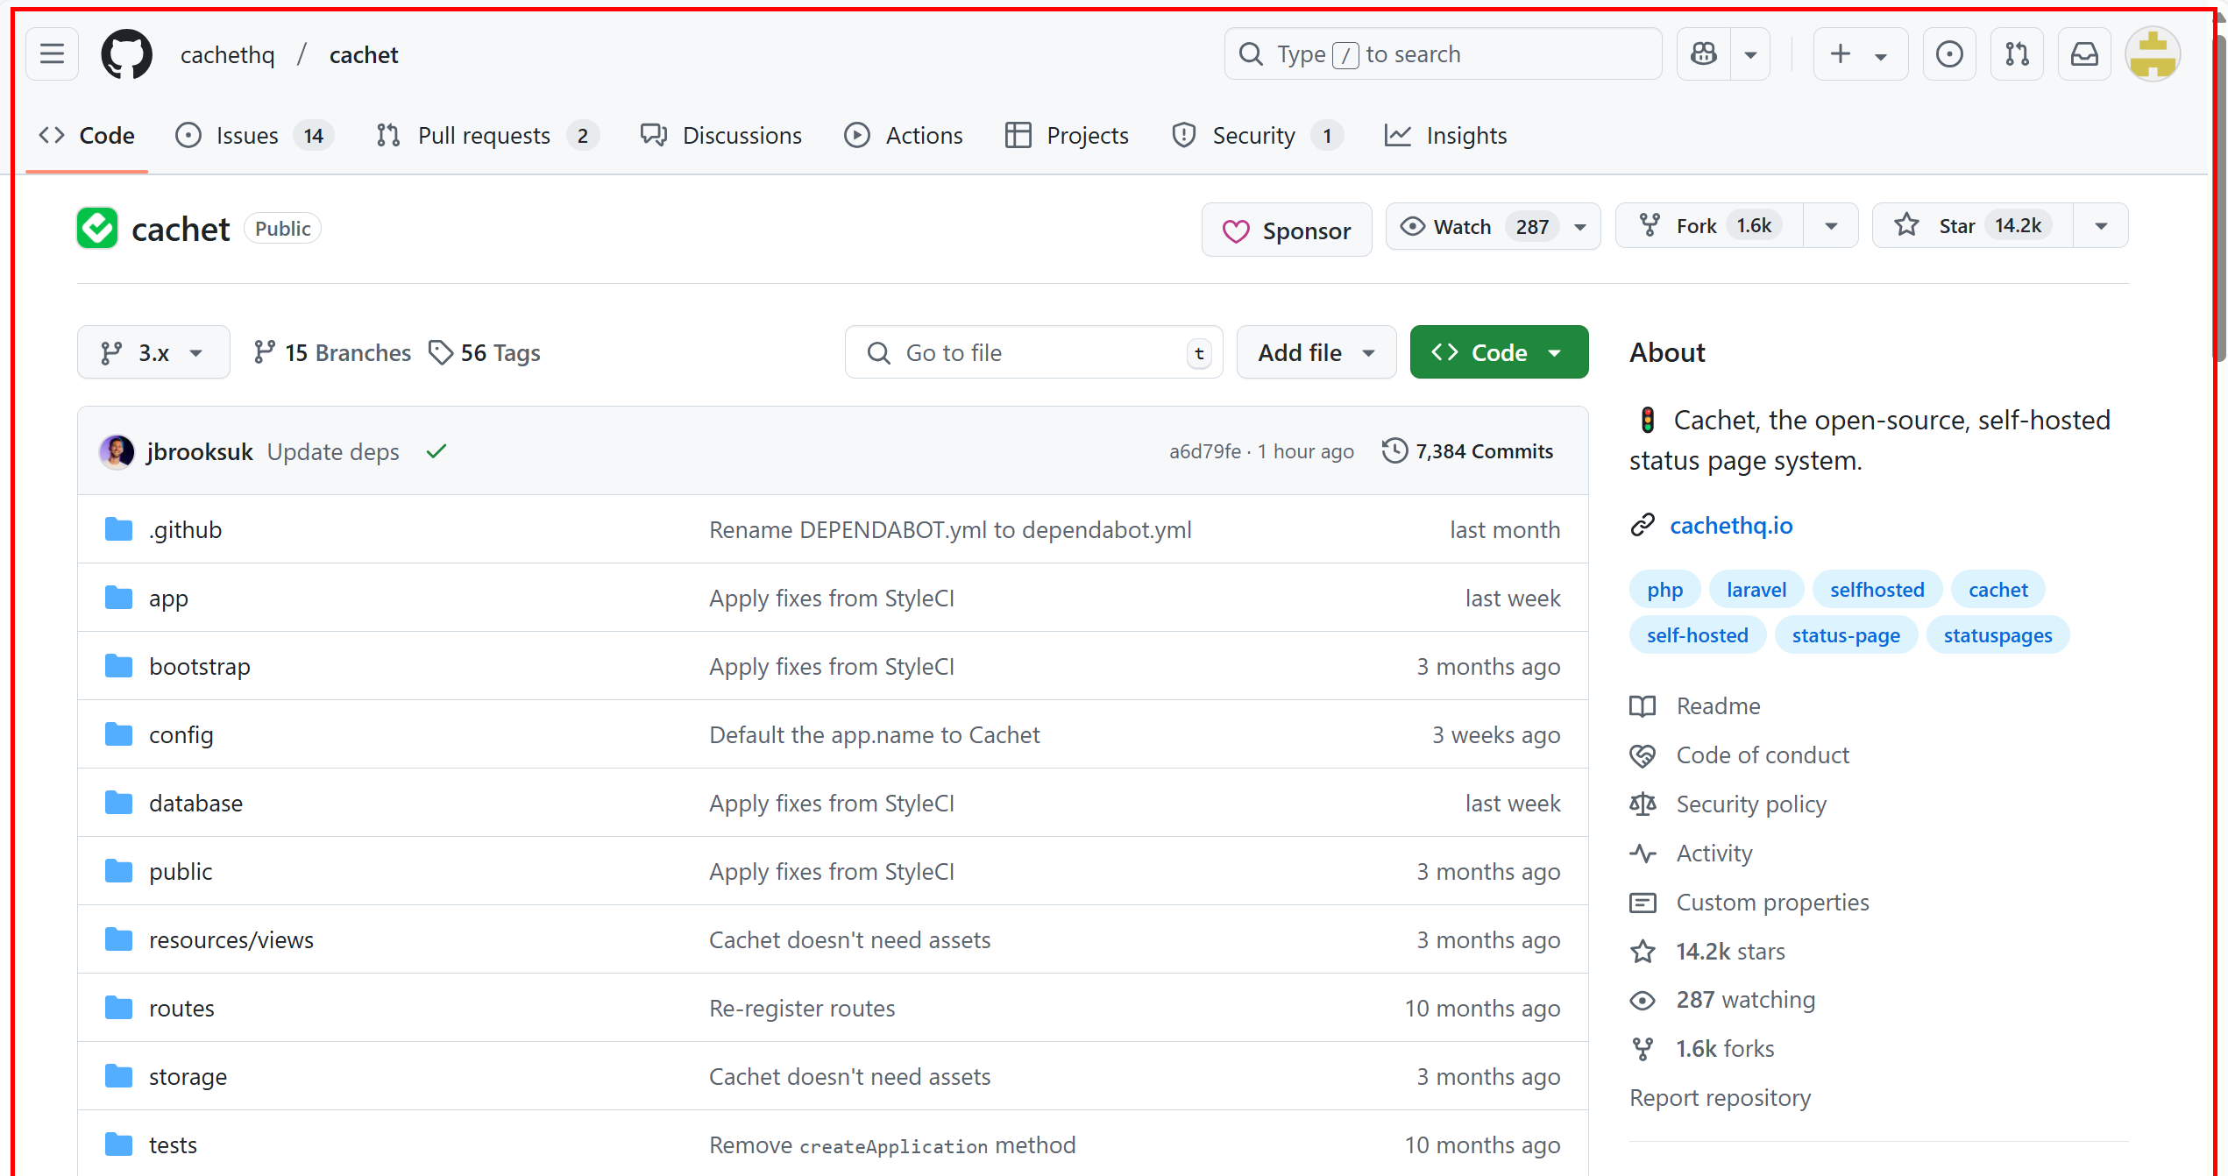
Task: Click the Sponsor heart button
Action: [x=1287, y=230]
